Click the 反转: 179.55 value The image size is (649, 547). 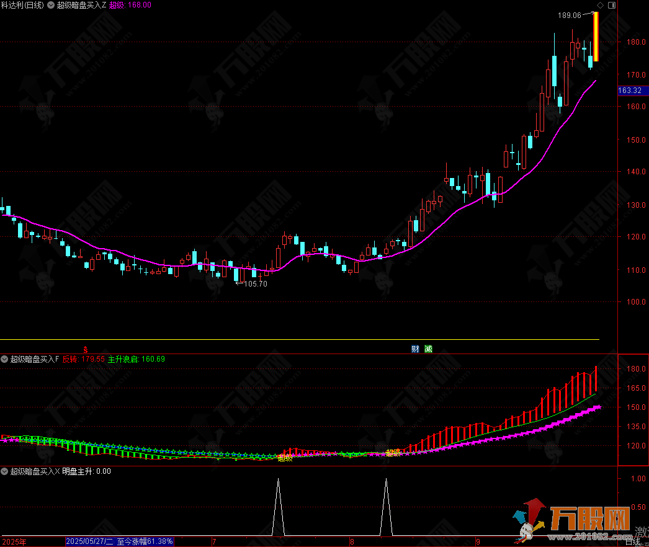point(84,359)
